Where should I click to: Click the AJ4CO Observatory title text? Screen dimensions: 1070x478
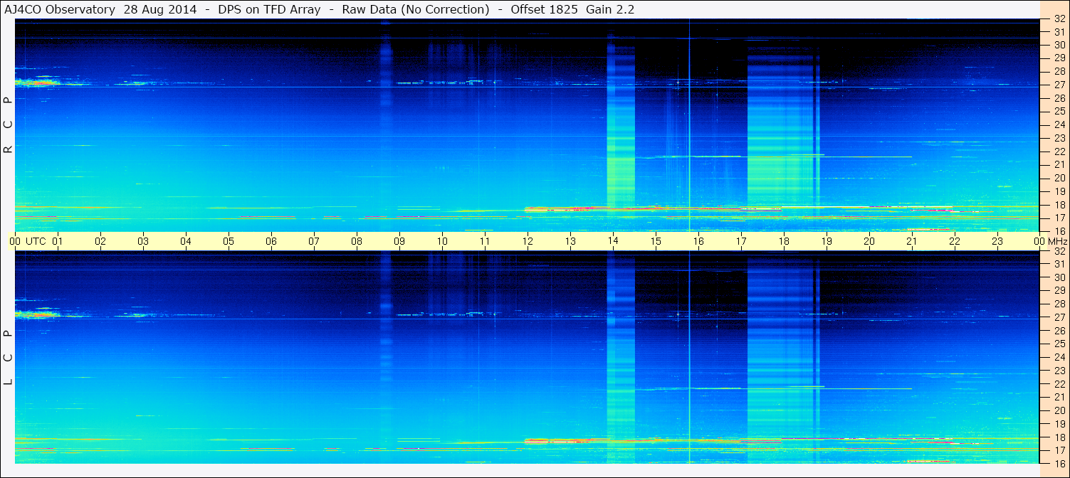61,9
